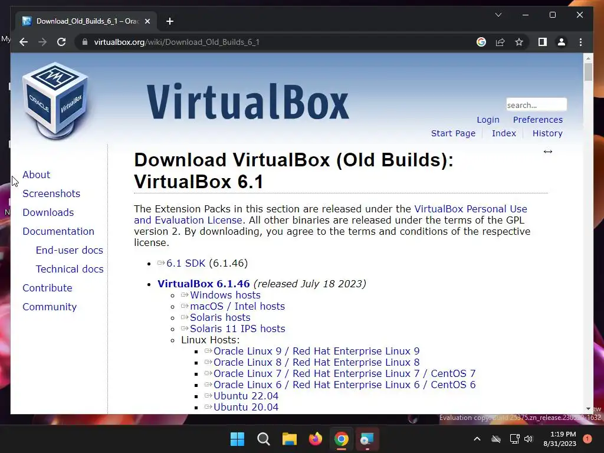Screen dimensions: 604x453
Task: Download Oracle Linux 6 / CentOS 6 package
Action: (344, 385)
